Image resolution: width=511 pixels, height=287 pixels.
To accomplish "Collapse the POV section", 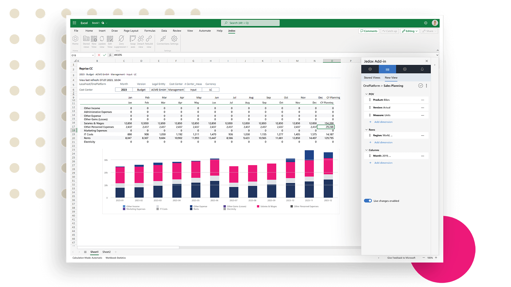I will 366,94.
